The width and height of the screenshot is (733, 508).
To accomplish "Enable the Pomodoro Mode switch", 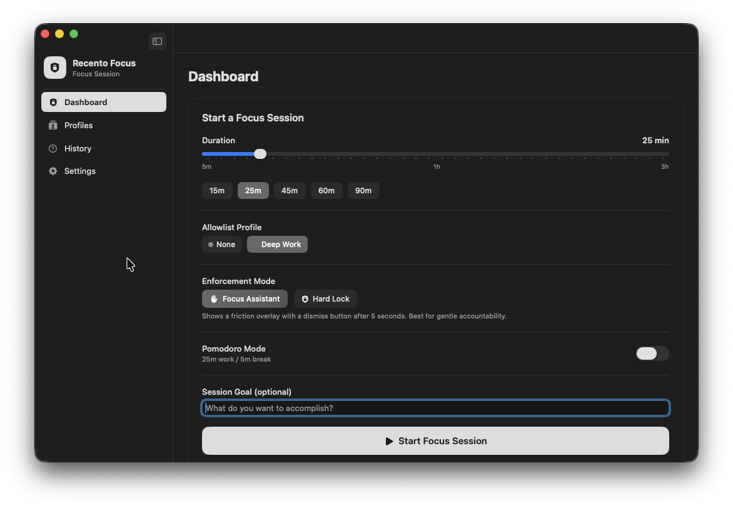I will click(652, 353).
